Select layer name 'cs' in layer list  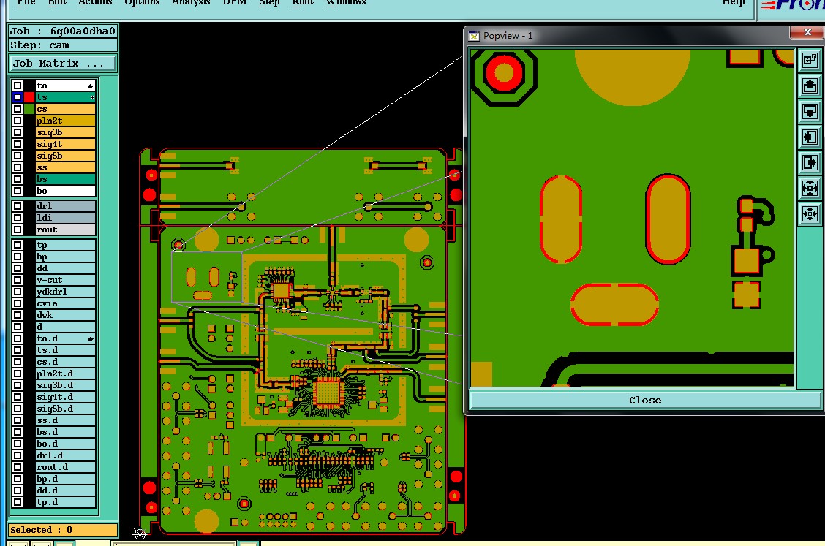65,109
